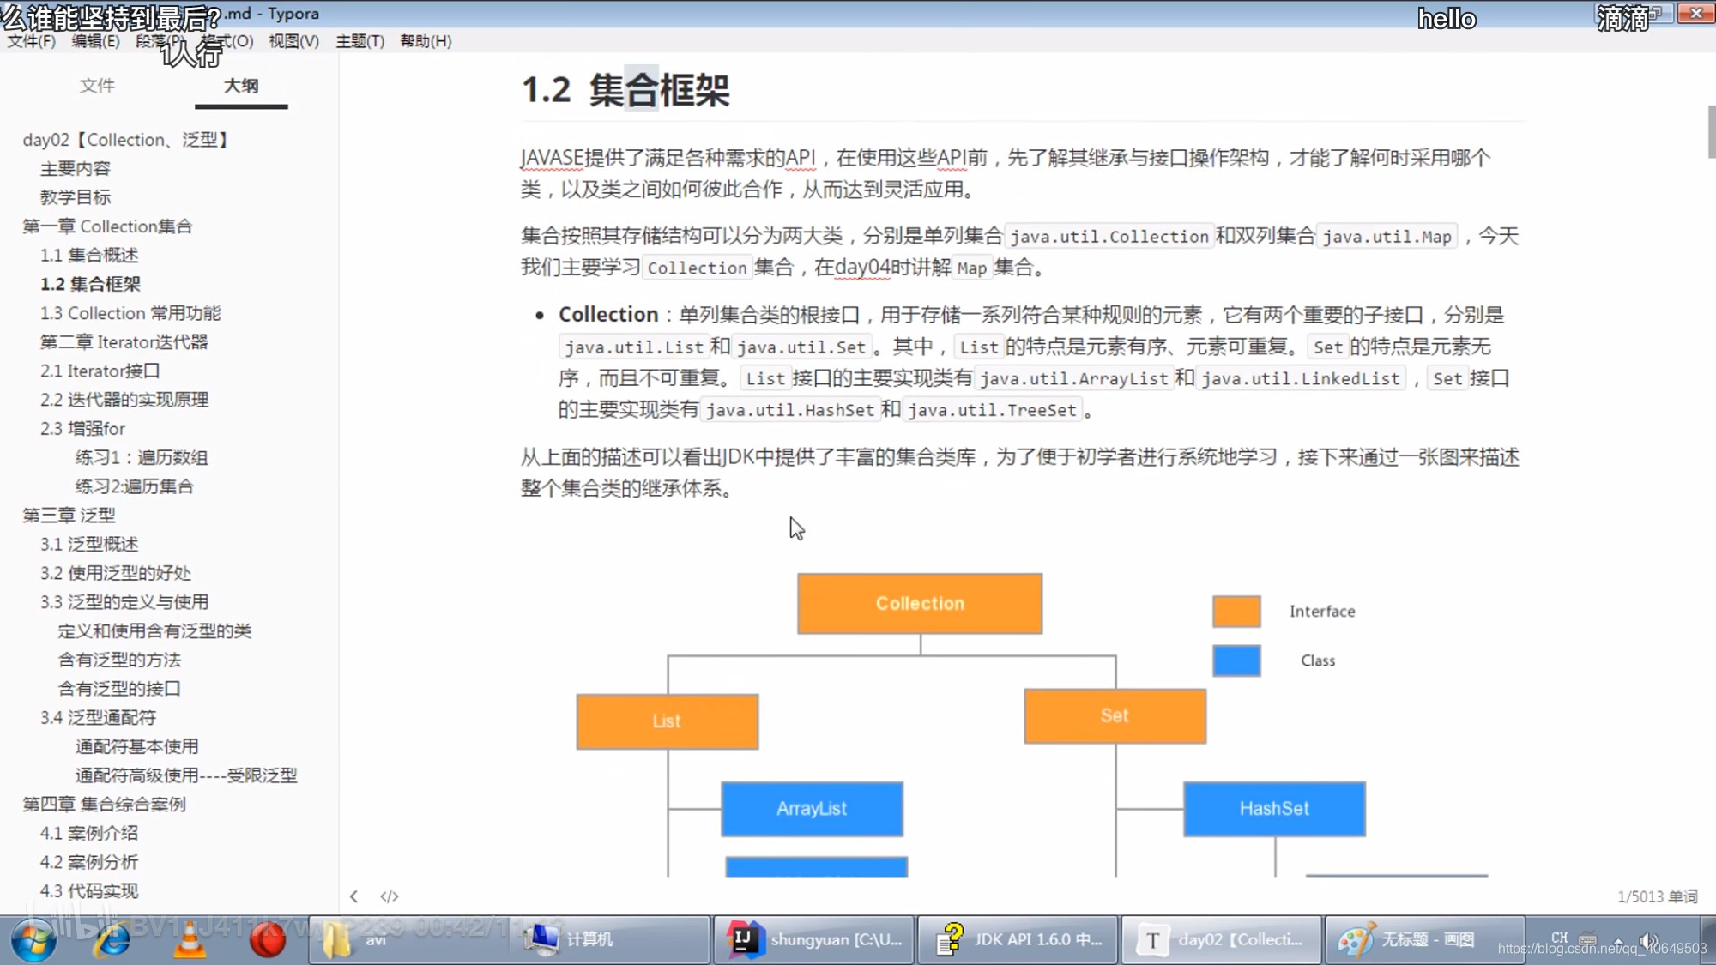Open the 视图 menu

click(293, 41)
